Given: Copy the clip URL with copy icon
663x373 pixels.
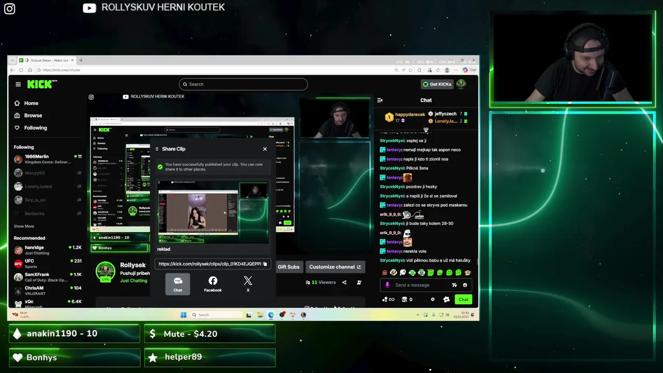Looking at the screenshot, I should (x=265, y=264).
